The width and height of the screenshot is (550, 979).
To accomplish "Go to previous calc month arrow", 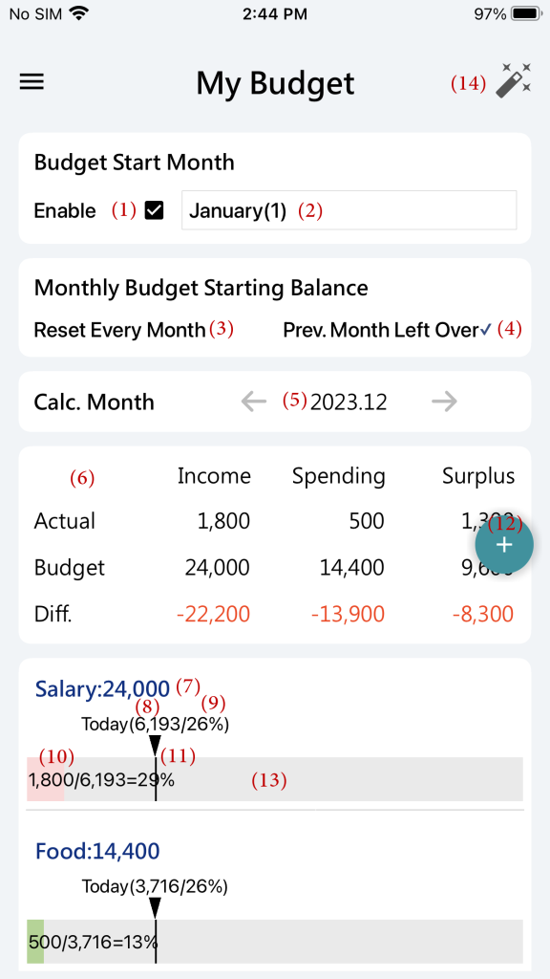I will [254, 402].
